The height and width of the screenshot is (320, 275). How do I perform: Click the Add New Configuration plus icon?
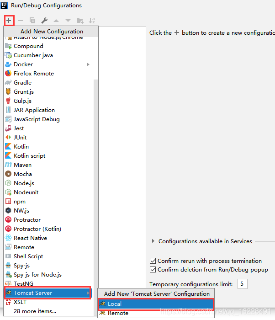(9, 21)
